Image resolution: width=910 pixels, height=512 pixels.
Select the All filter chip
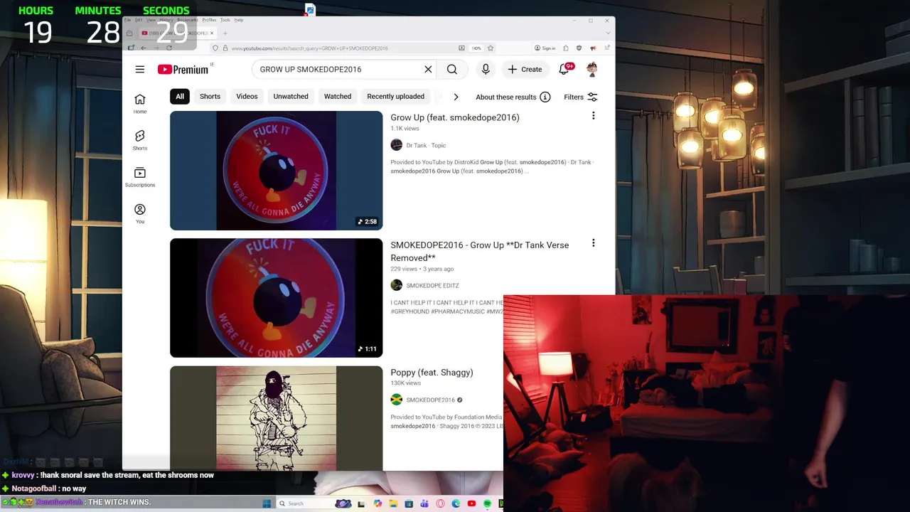point(180,97)
